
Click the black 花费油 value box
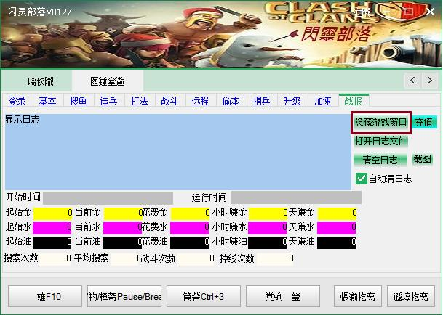[x=190, y=242]
